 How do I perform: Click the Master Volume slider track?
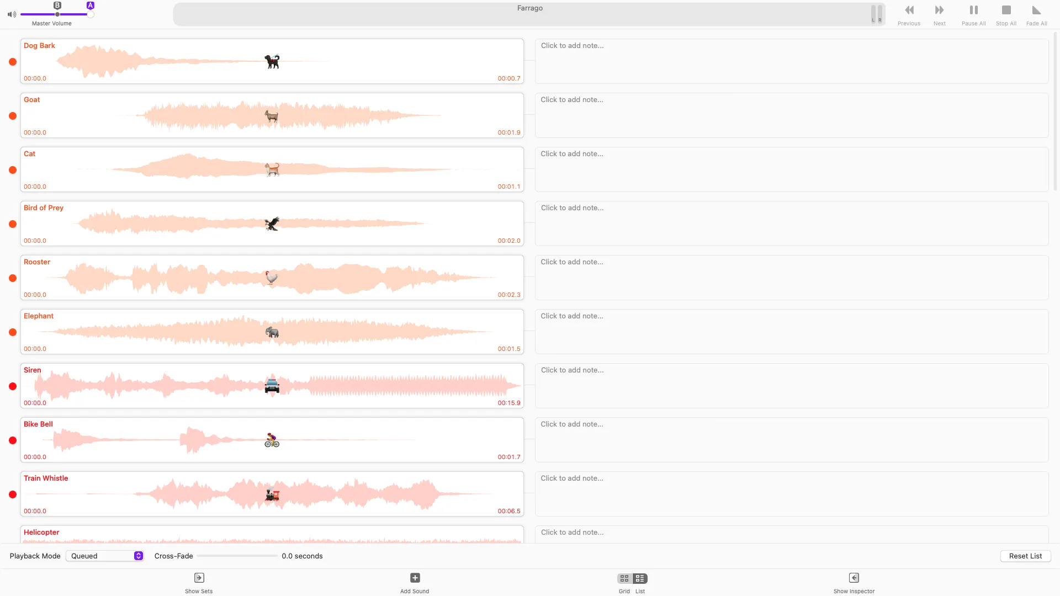[39, 14]
